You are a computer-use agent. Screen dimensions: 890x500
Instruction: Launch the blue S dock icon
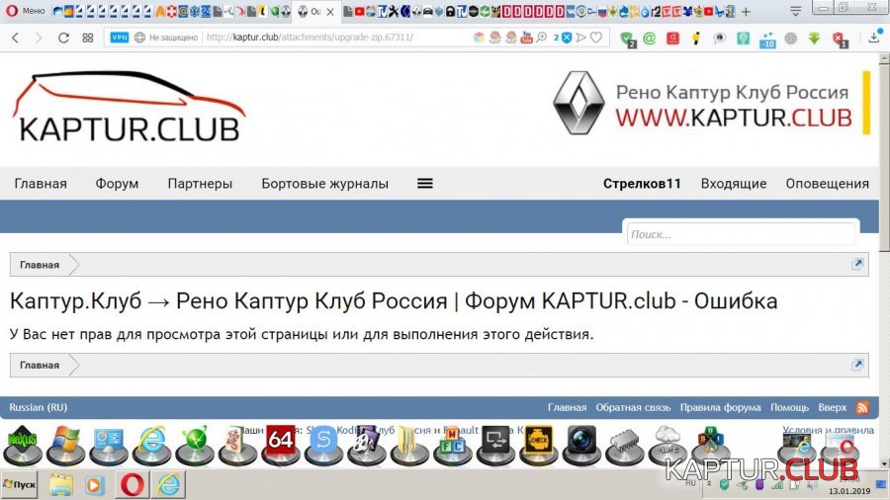click(x=323, y=445)
